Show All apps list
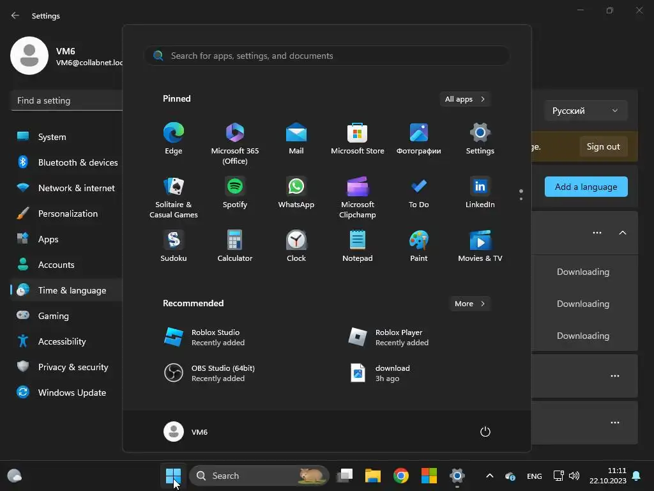Image resolution: width=654 pixels, height=491 pixels. 465,99
